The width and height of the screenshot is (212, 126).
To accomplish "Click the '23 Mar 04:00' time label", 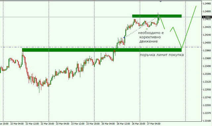I will point(63,124).
